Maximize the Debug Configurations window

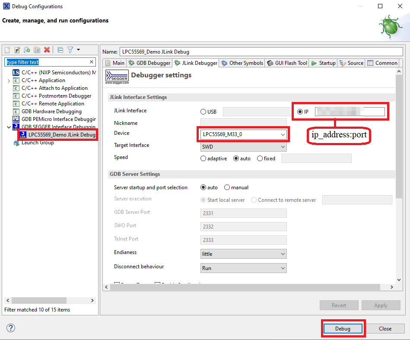pyautogui.click(x=380, y=6)
